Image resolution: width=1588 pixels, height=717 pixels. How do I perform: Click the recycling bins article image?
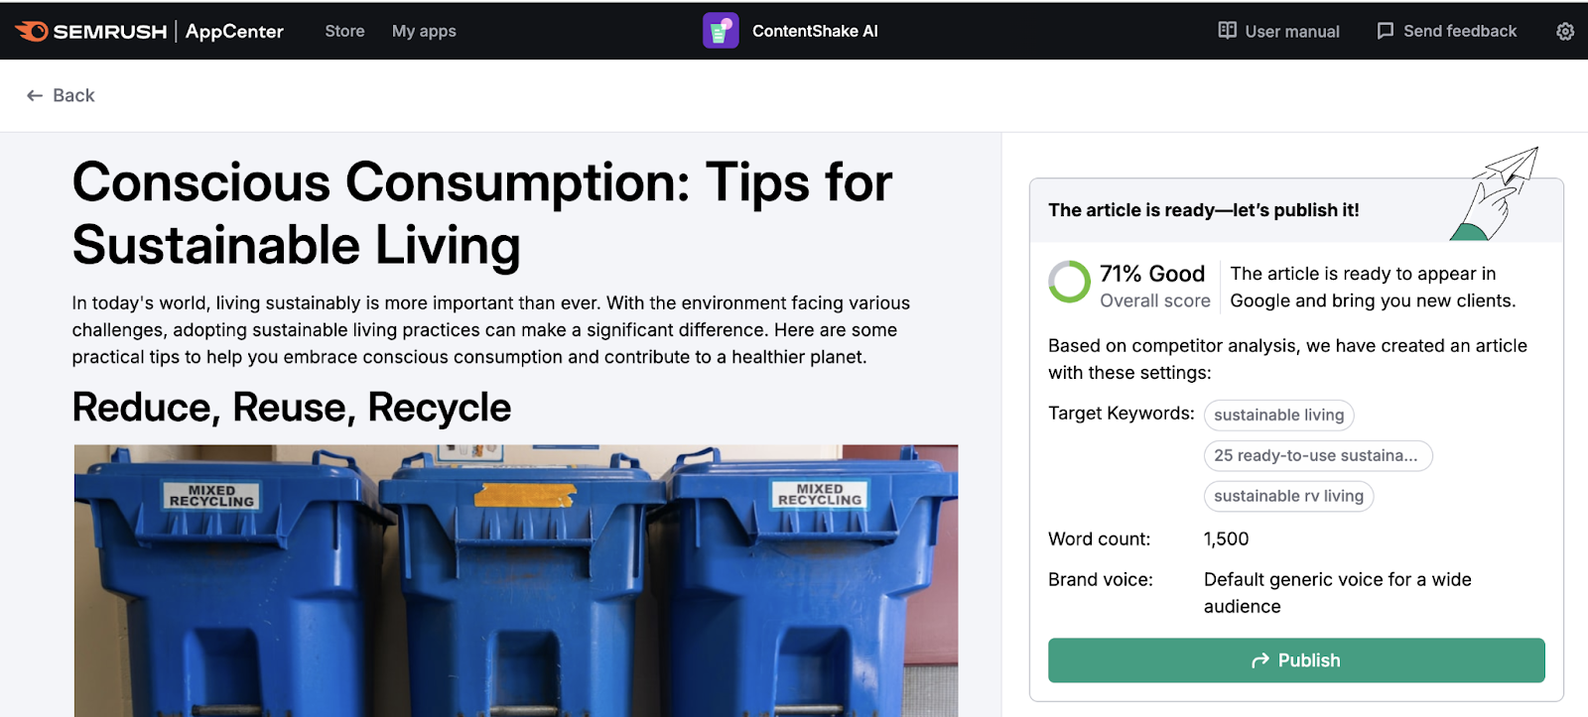[514, 580]
